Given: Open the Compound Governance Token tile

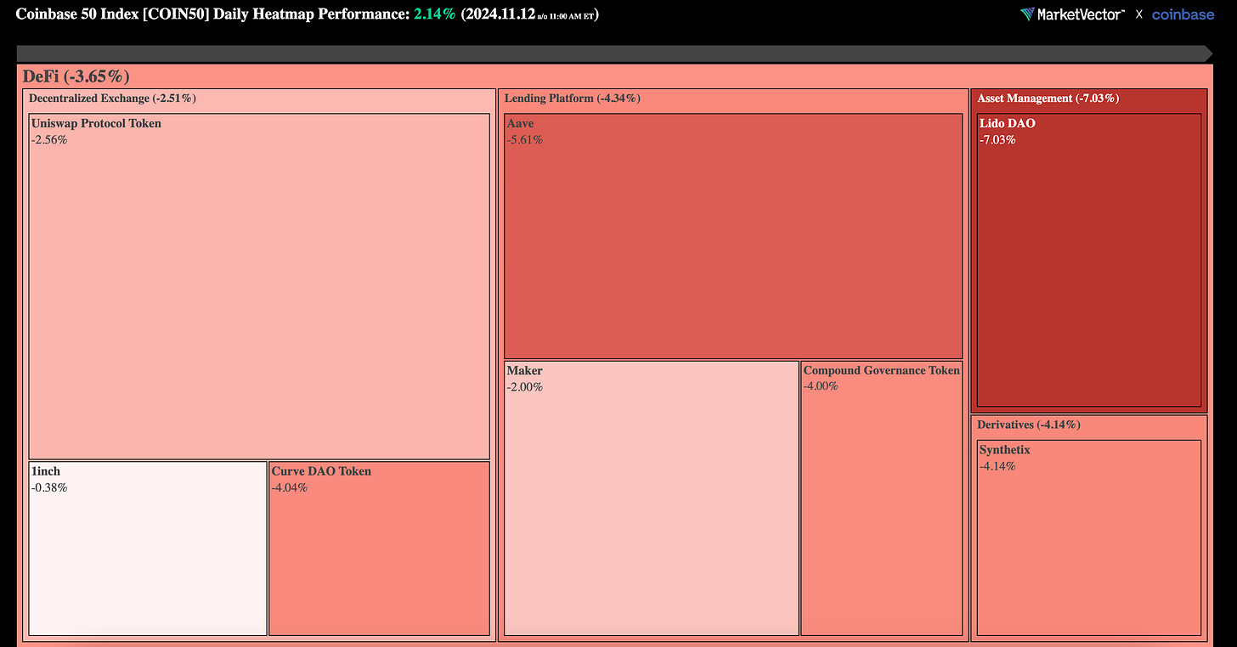Looking at the screenshot, I should [882, 498].
